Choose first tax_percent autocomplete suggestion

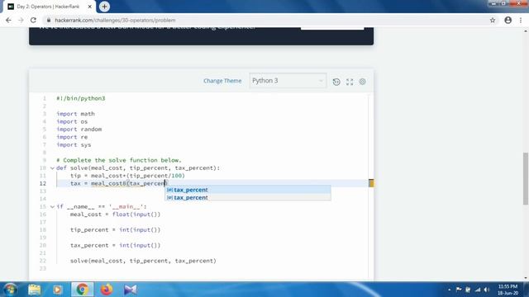[x=248, y=190]
